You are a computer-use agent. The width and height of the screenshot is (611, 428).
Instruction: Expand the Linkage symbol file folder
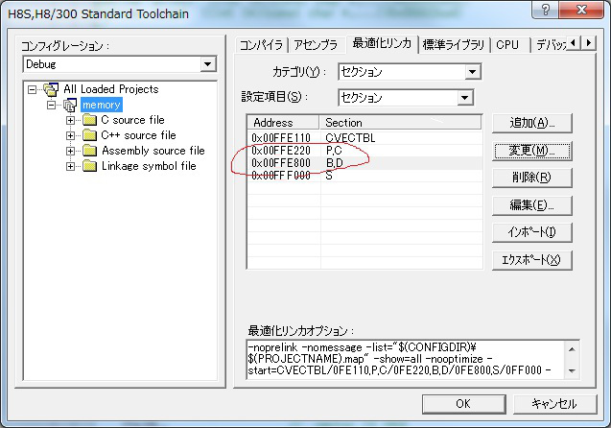click(70, 166)
